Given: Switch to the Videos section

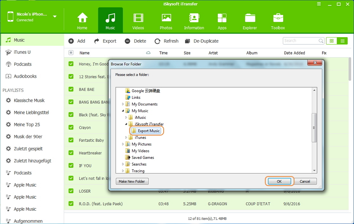Looking at the screenshot, I should [138, 21].
